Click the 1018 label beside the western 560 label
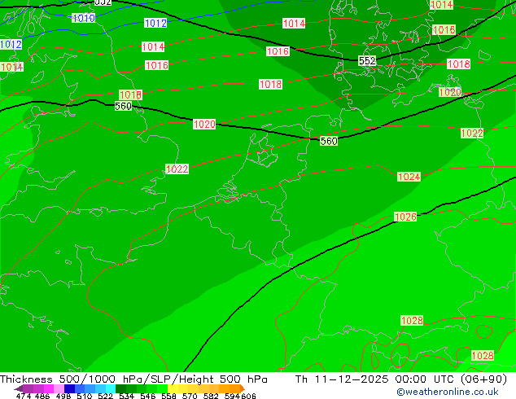This screenshot has height=399, width=516. [x=130, y=94]
